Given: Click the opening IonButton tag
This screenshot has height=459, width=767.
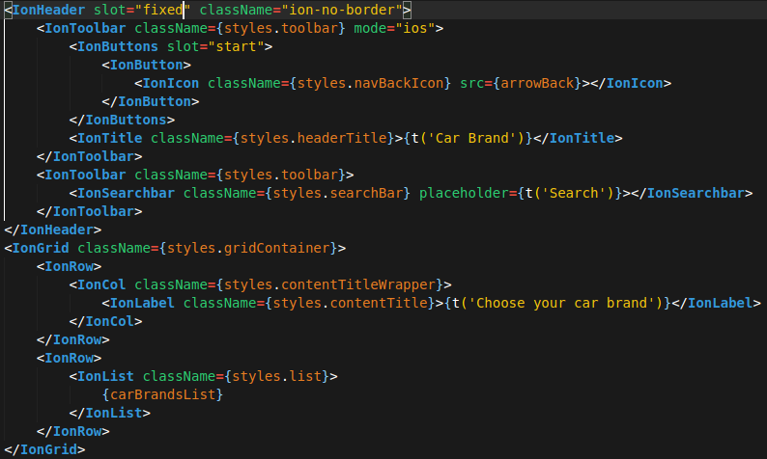Looking at the screenshot, I should (x=146, y=65).
